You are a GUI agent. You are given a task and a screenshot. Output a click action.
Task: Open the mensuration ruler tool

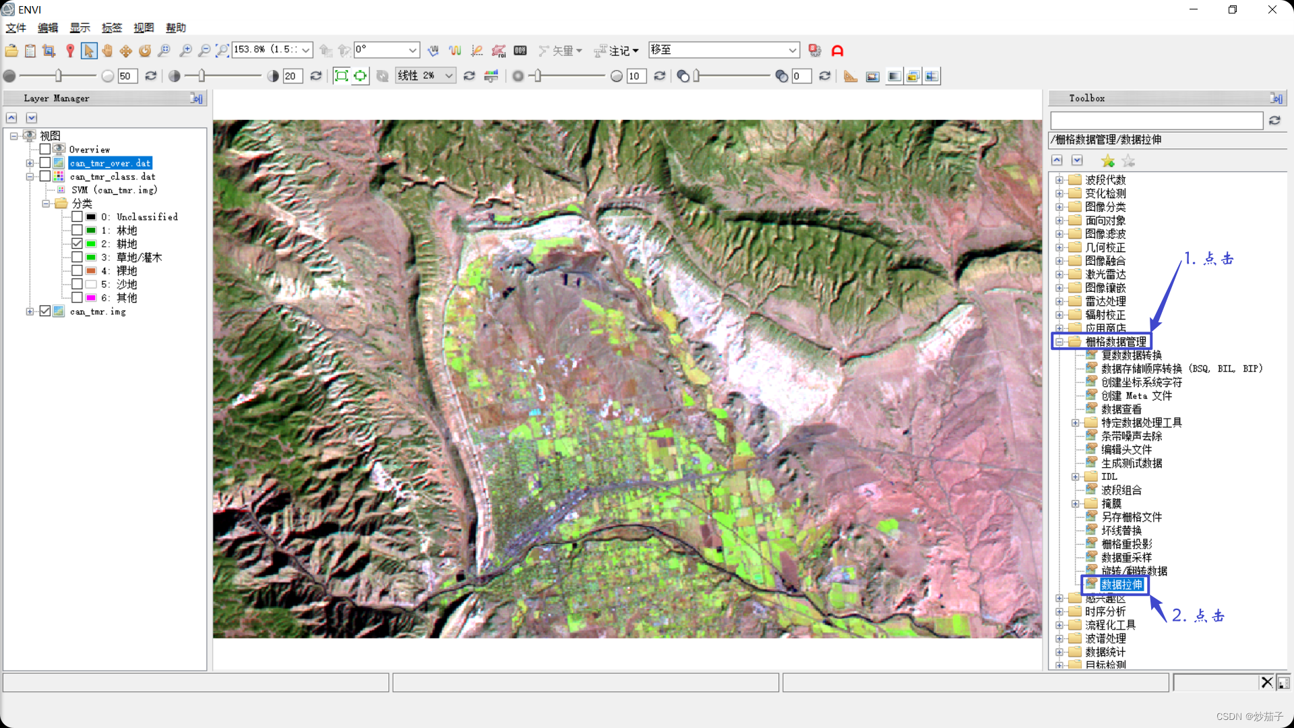tap(851, 76)
